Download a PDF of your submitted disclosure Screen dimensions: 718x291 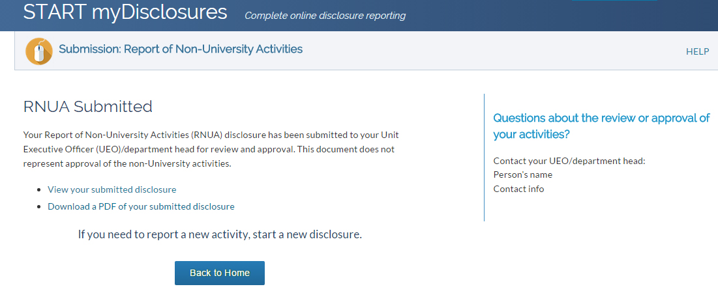141,206
